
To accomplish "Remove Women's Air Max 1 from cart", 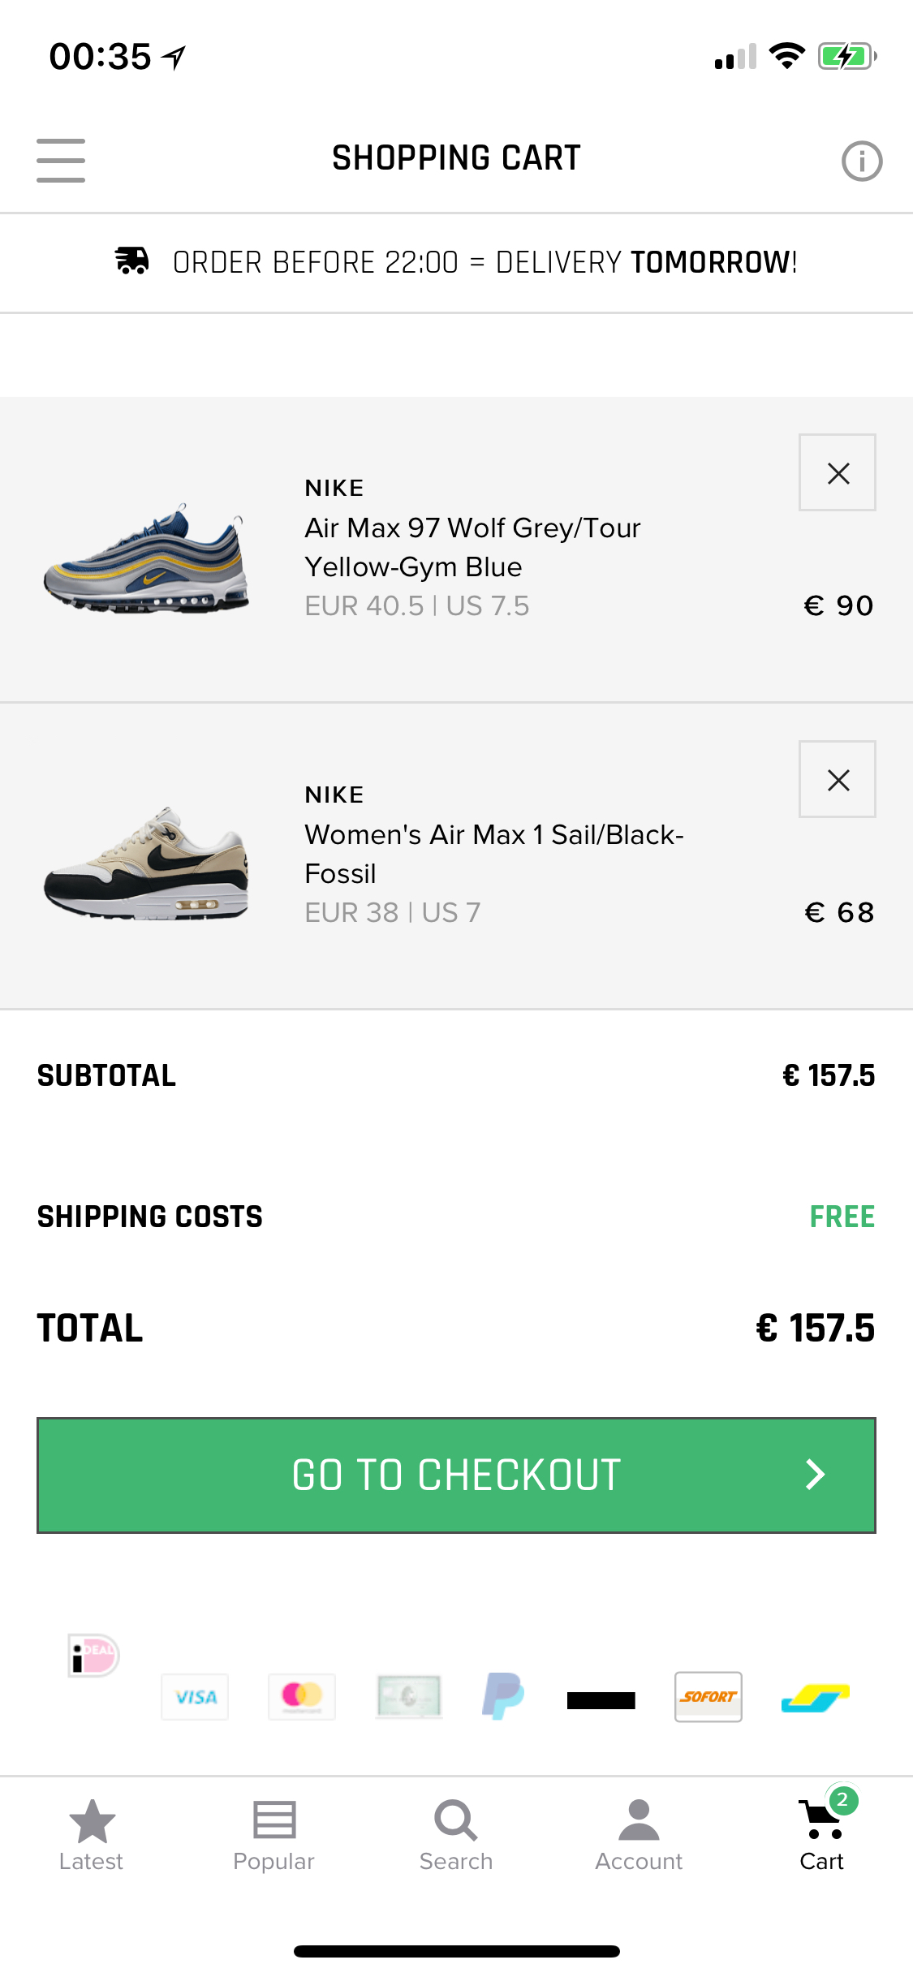I will [838, 780].
